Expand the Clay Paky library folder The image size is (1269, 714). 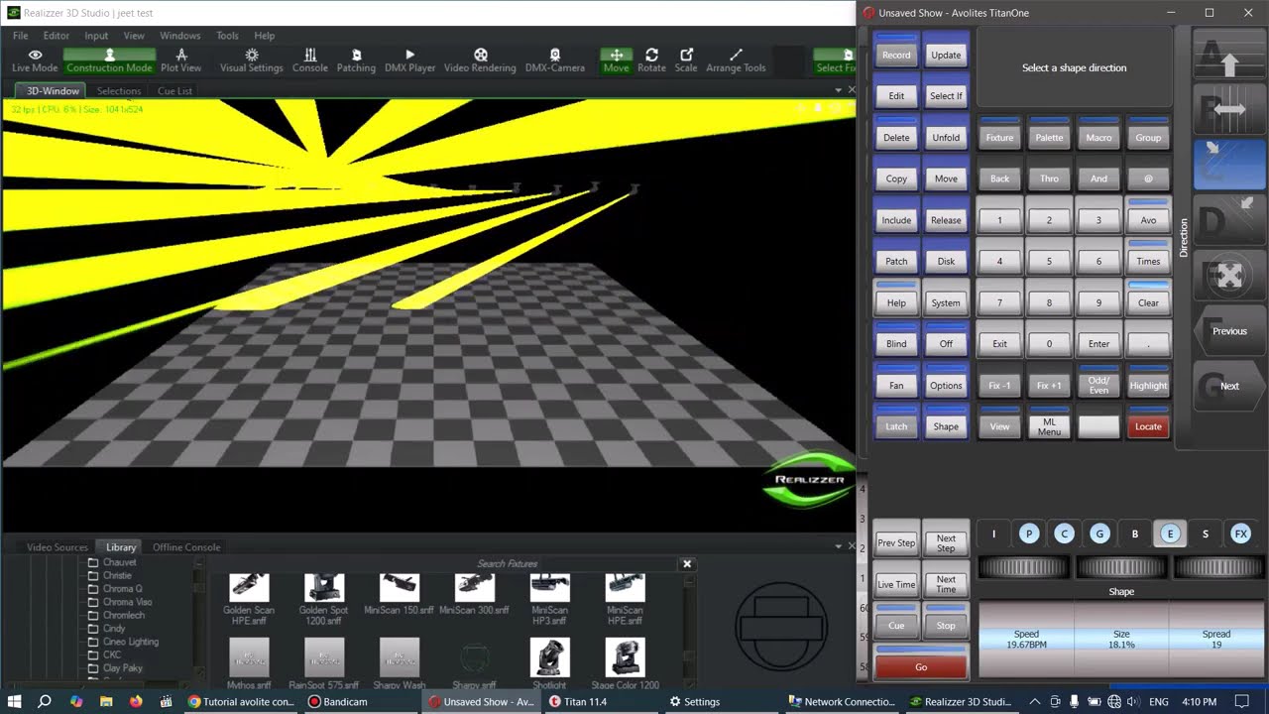[x=93, y=668]
